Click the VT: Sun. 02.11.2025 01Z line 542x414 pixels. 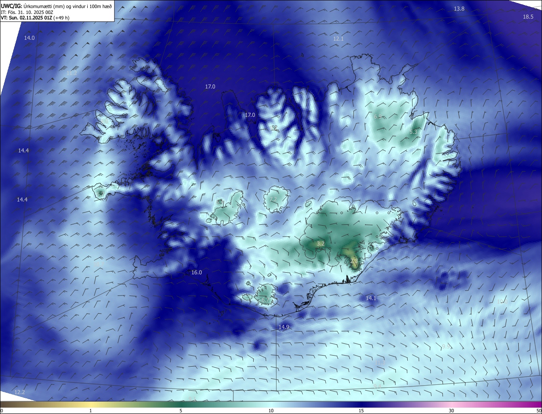[x=35, y=18]
